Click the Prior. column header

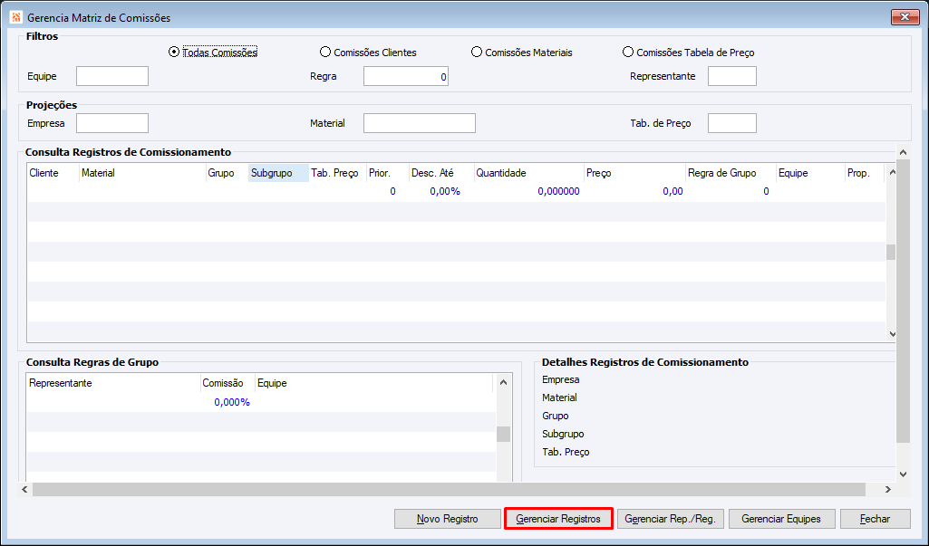tap(388, 173)
